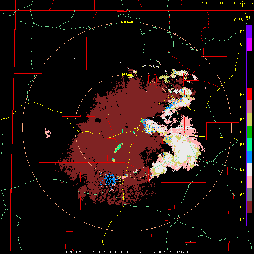Click the HR dark green legend swatch
The width and height of the screenshot is (254, 254).
pos(249,132)
